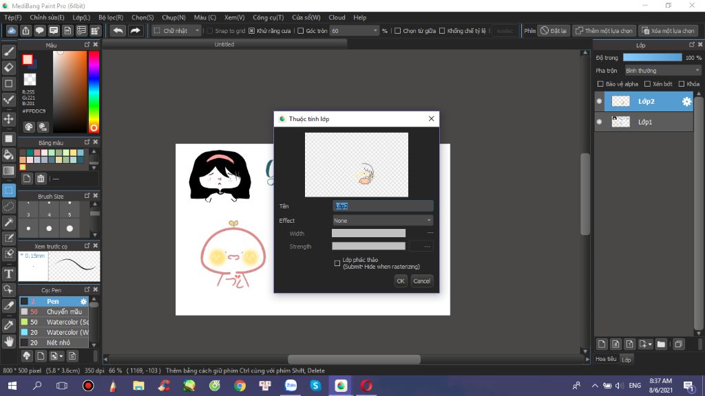The width and height of the screenshot is (705, 396).
Task: Open the Chỉnh sửa(E) menu
Action: click(48, 17)
